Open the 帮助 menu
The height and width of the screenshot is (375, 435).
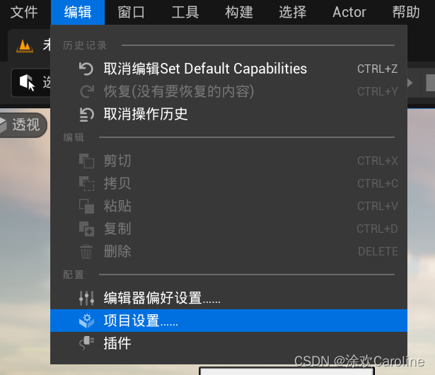406,12
